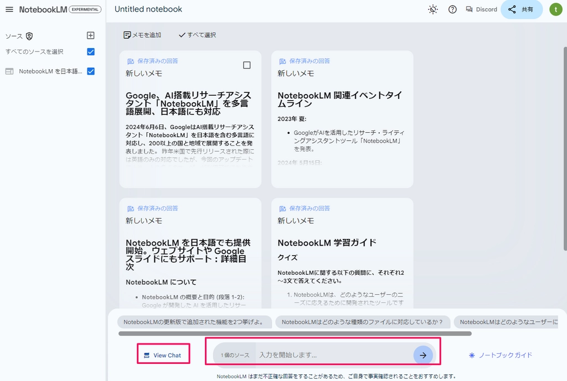Click the NotebookLM logo text

[43, 9]
